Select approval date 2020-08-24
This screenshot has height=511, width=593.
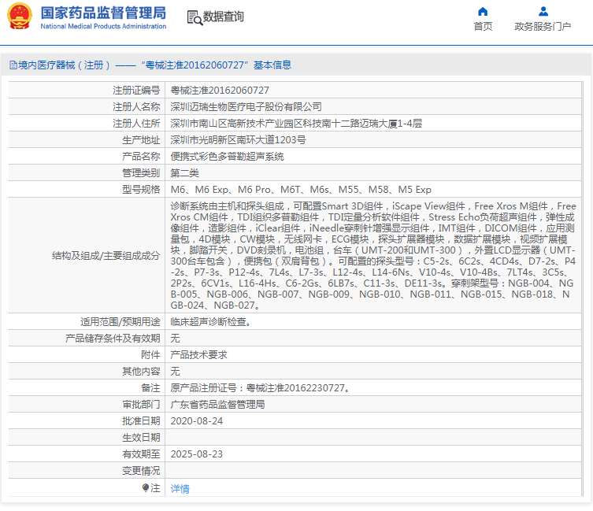click(197, 421)
